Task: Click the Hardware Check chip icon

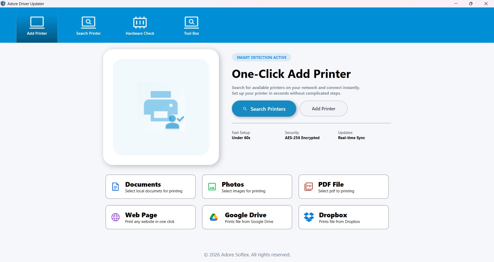Action: click(x=140, y=22)
